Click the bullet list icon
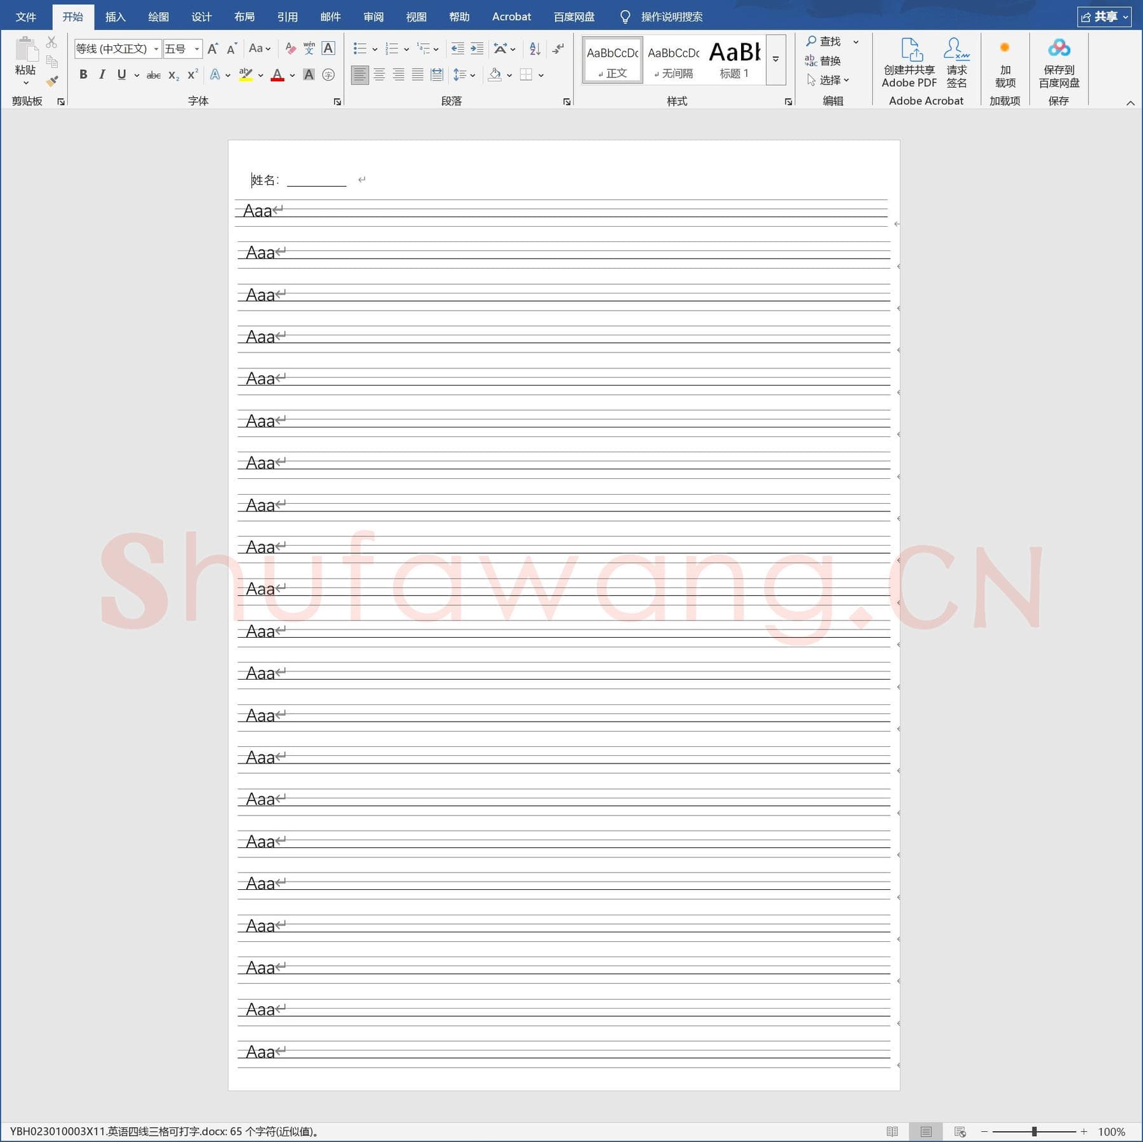1143x1142 pixels. 360,48
